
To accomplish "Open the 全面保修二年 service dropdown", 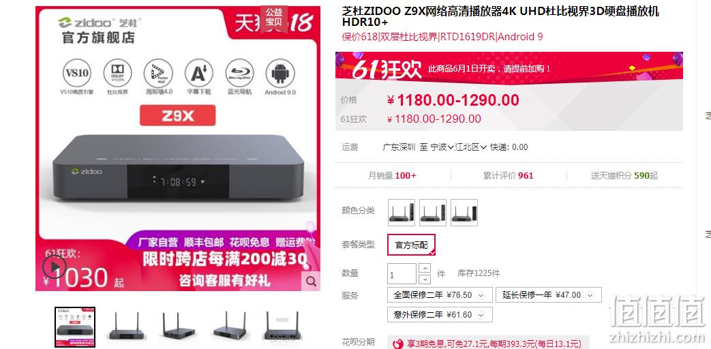I will pos(439,295).
